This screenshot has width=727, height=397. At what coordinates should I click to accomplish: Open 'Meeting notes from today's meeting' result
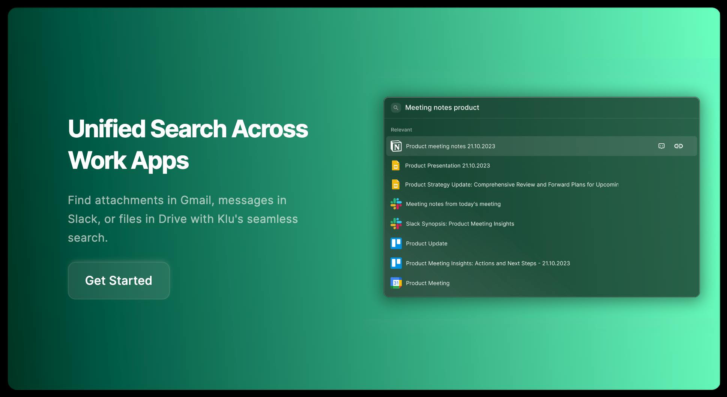tap(453, 204)
